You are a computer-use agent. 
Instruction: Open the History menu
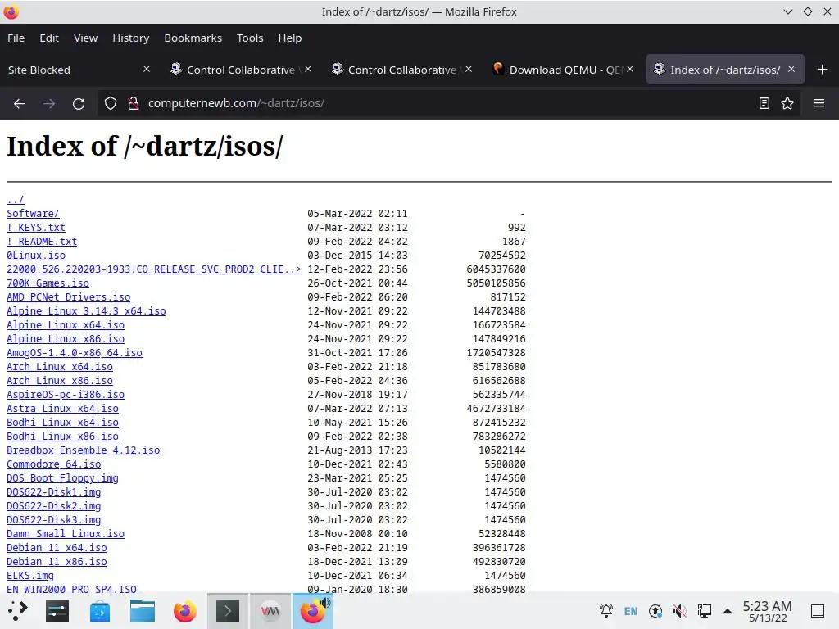[130, 38]
